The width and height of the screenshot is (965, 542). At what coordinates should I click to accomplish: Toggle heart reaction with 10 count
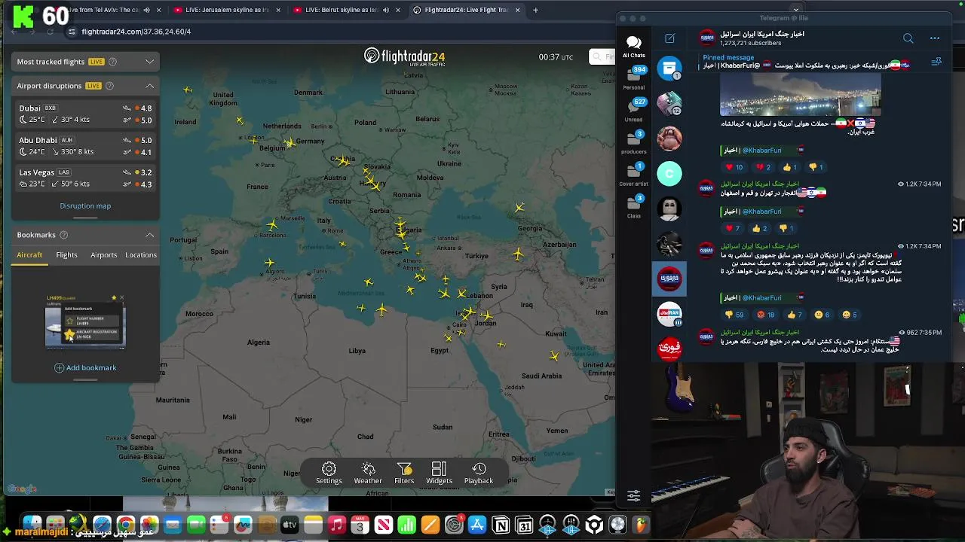(x=734, y=167)
